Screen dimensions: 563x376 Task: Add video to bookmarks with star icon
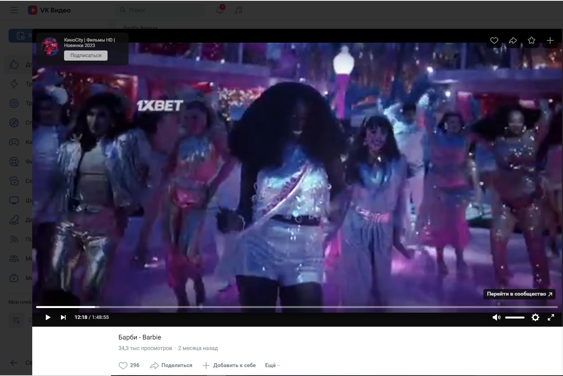tap(532, 40)
